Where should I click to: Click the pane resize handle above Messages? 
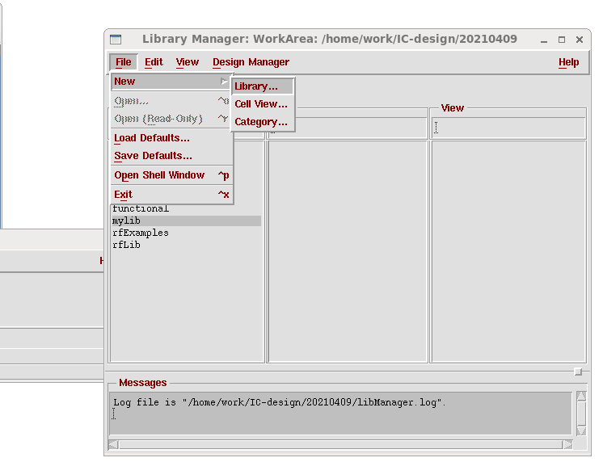coord(577,372)
